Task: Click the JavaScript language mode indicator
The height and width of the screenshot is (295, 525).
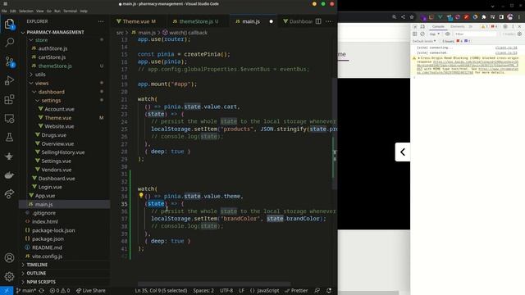Action: click(x=264, y=291)
